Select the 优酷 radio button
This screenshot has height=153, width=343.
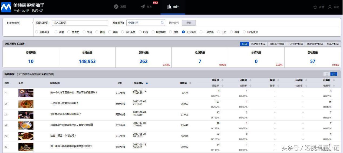[56, 32]
